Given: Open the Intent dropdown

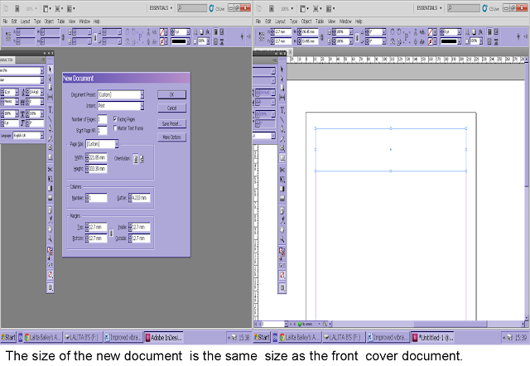Looking at the screenshot, I should [121, 106].
